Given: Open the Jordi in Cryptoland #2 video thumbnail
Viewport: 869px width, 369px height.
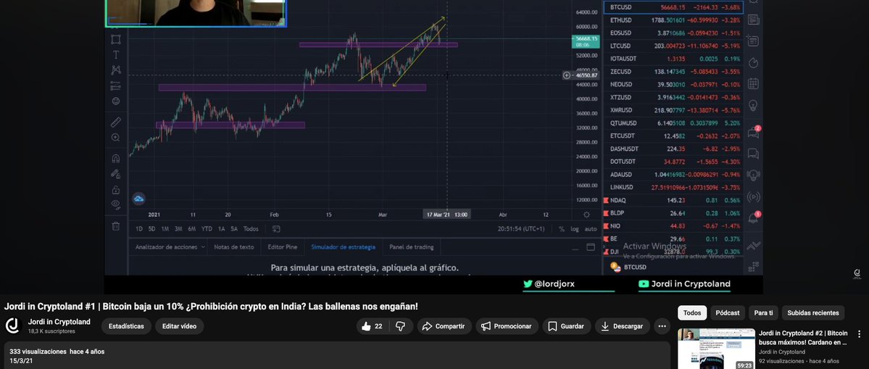Looking at the screenshot, I should click(717, 349).
